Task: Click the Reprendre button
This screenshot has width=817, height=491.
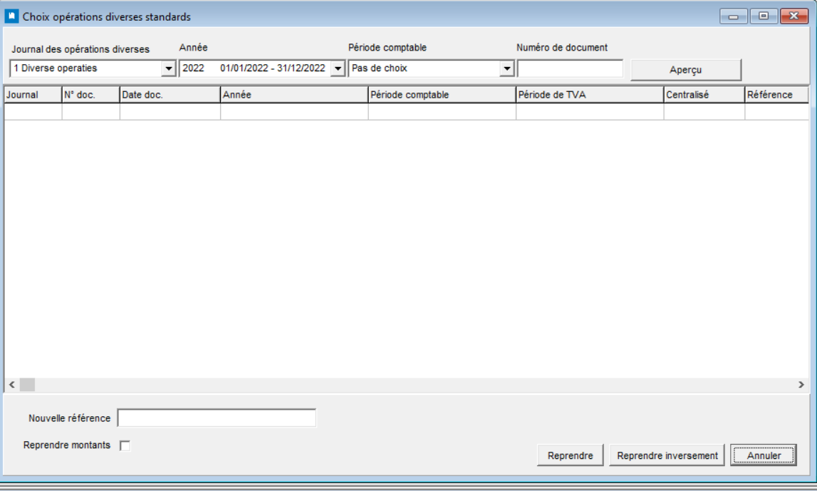Action: tap(570, 455)
